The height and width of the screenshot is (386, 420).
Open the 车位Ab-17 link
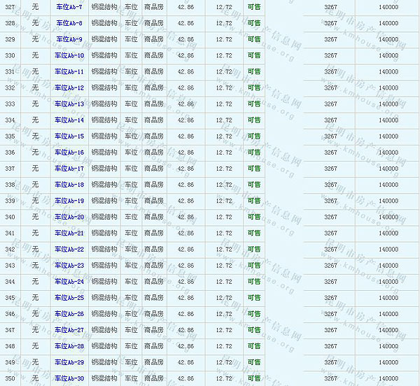click(x=69, y=169)
